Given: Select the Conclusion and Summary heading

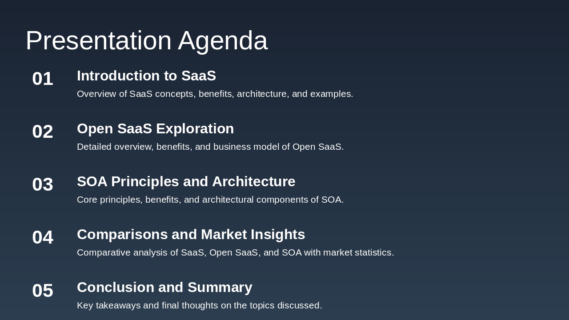Looking at the screenshot, I should tap(164, 288).
